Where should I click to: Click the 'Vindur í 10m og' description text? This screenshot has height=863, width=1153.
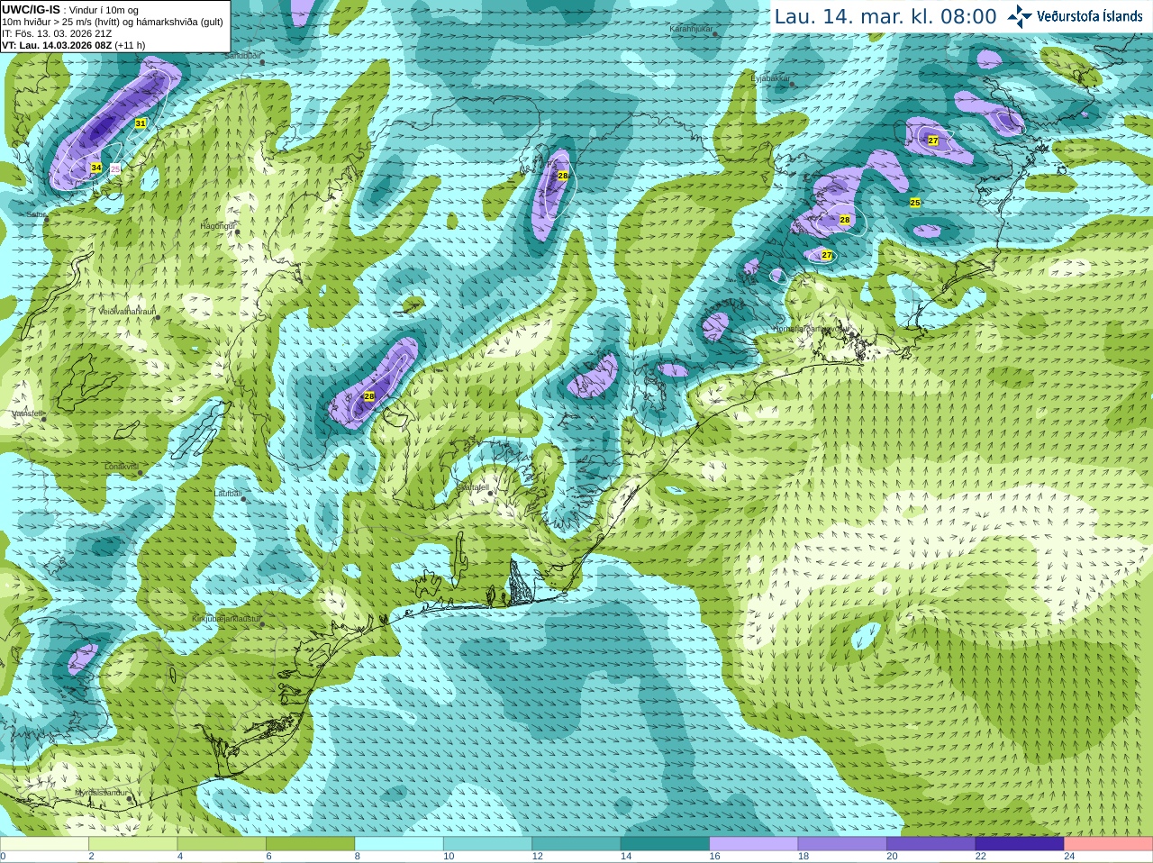104,11
